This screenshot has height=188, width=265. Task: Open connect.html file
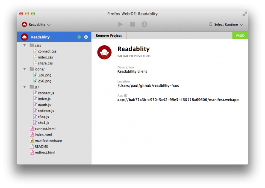coord(45,129)
